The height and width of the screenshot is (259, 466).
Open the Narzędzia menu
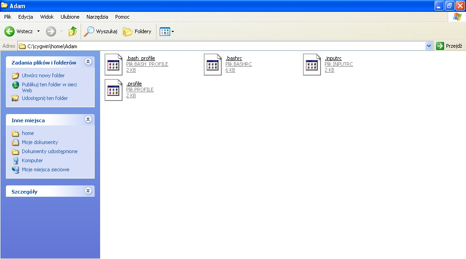[97, 17]
